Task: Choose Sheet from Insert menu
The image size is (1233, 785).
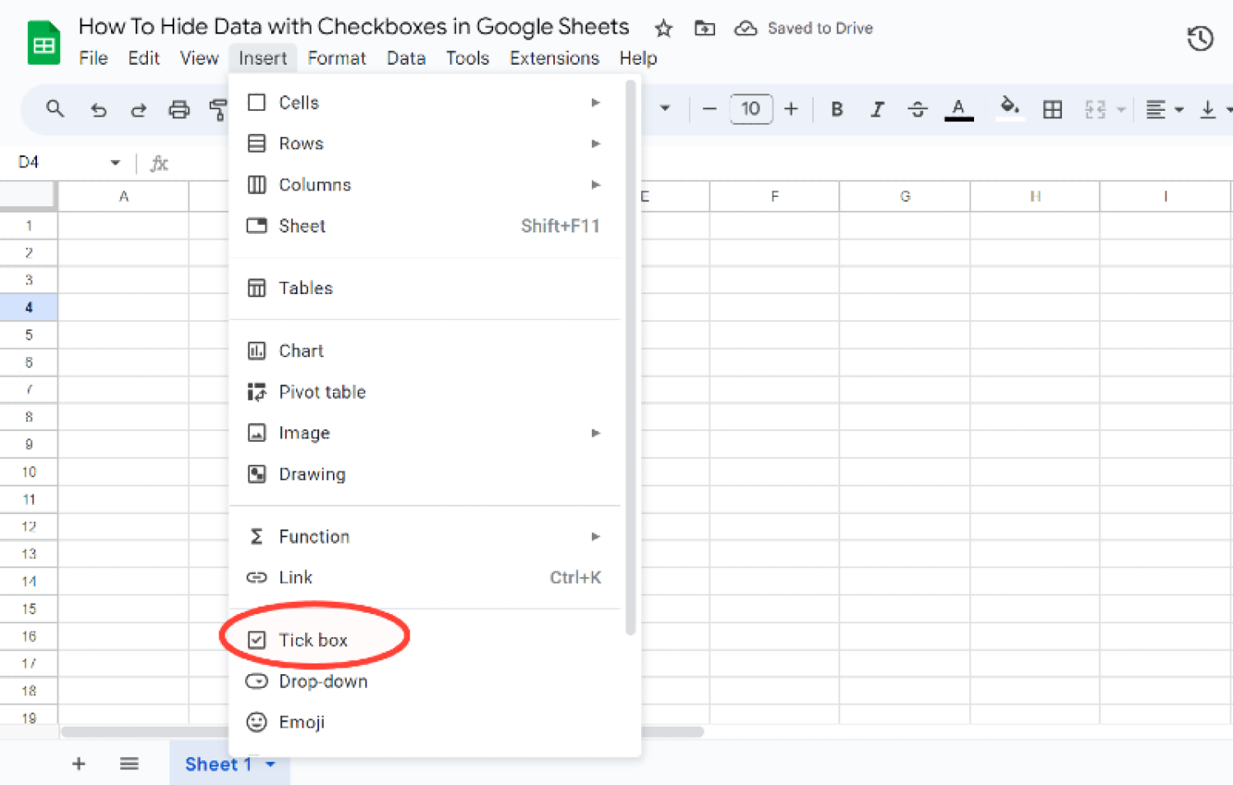Action: click(x=424, y=226)
